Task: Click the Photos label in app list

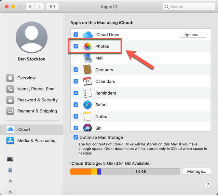Action: coord(102,46)
